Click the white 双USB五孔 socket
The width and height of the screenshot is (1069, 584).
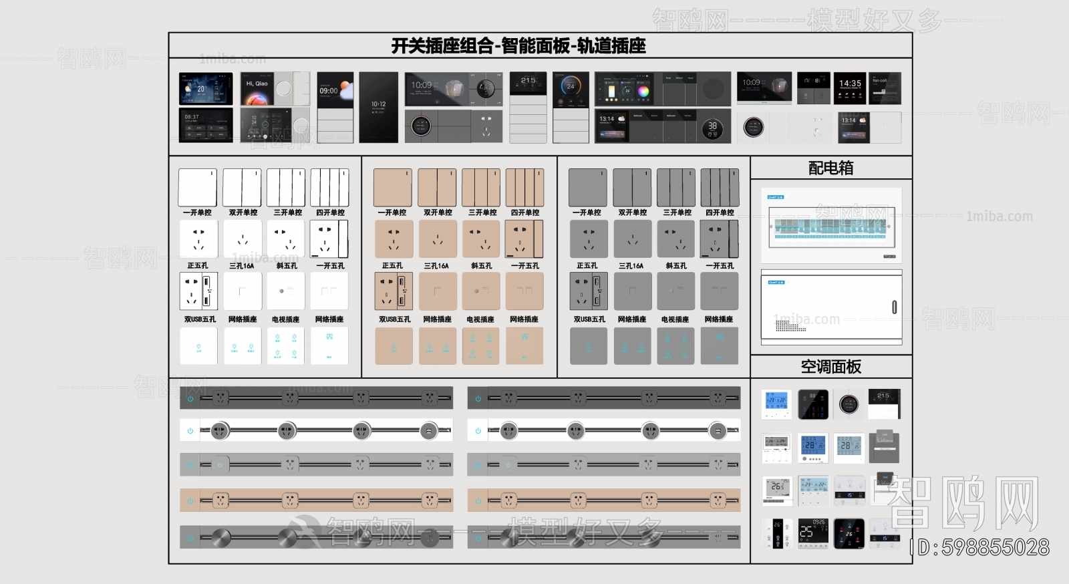click(x=198, y=291)
